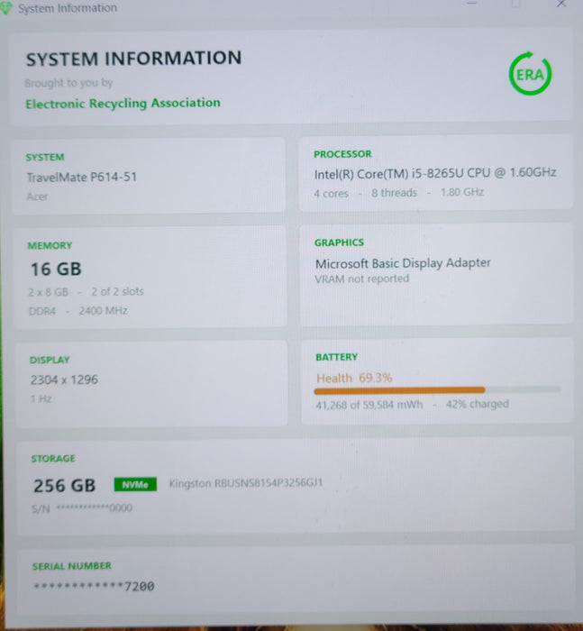Select the '2 x 8 GB' text
Screen dimensions: 583x631
click(48, 292)
